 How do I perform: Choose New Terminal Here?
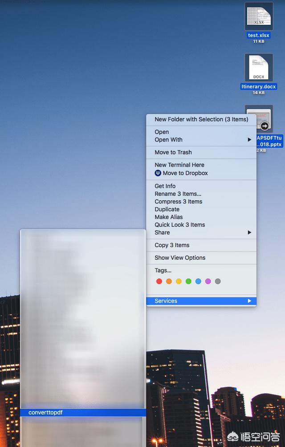coord(201,165)
